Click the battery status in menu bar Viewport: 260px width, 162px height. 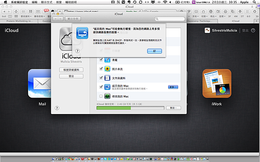tap(182, 2)
